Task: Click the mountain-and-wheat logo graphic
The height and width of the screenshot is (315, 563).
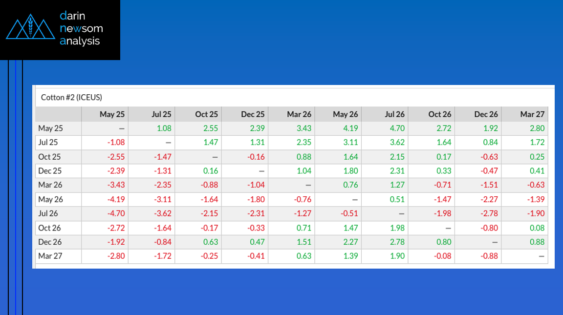Action: point(30,29)
